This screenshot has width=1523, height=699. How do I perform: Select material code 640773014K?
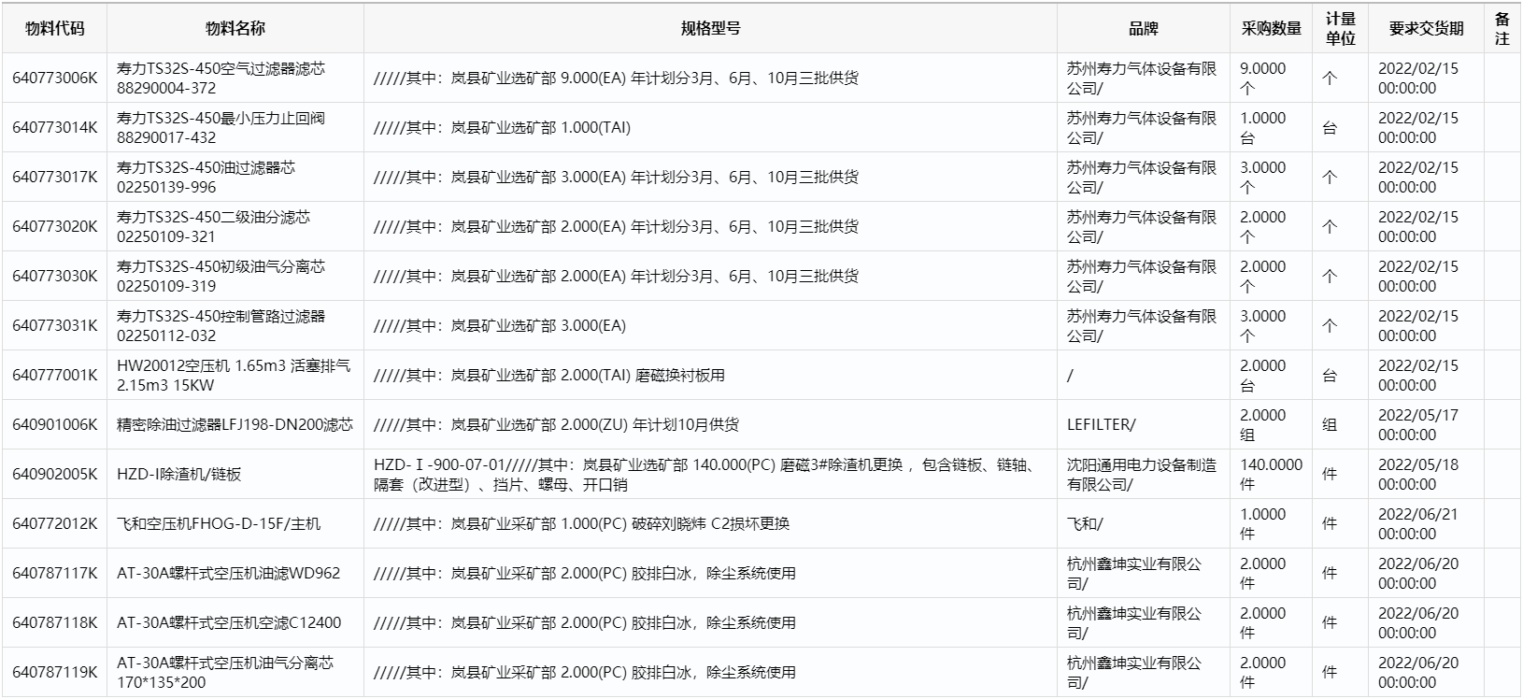(54, 128)
